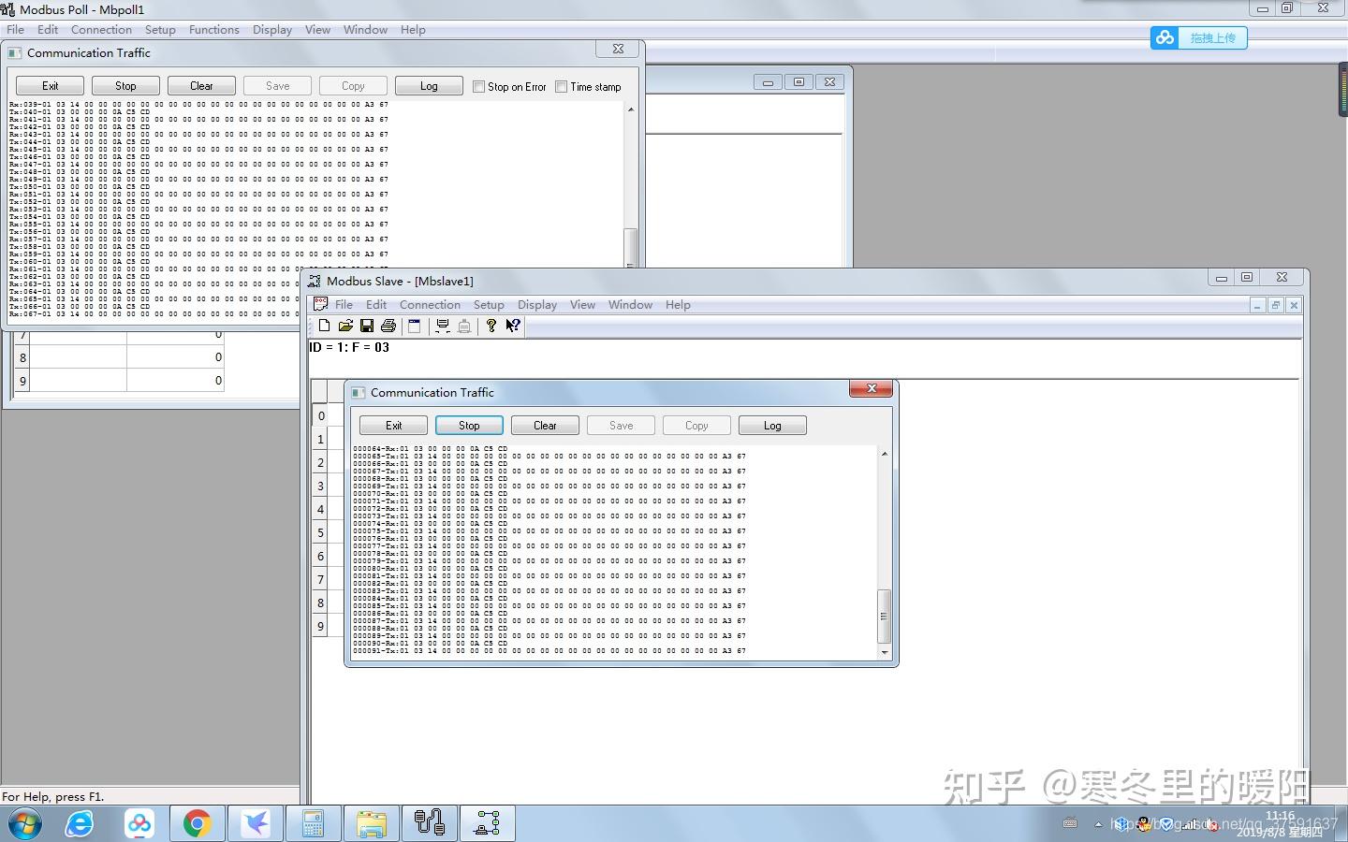Image resolution: width=1348 pixels, height=842 pixels.
Task: Open the calculator from the taskbar
Action: click(314, 823)
